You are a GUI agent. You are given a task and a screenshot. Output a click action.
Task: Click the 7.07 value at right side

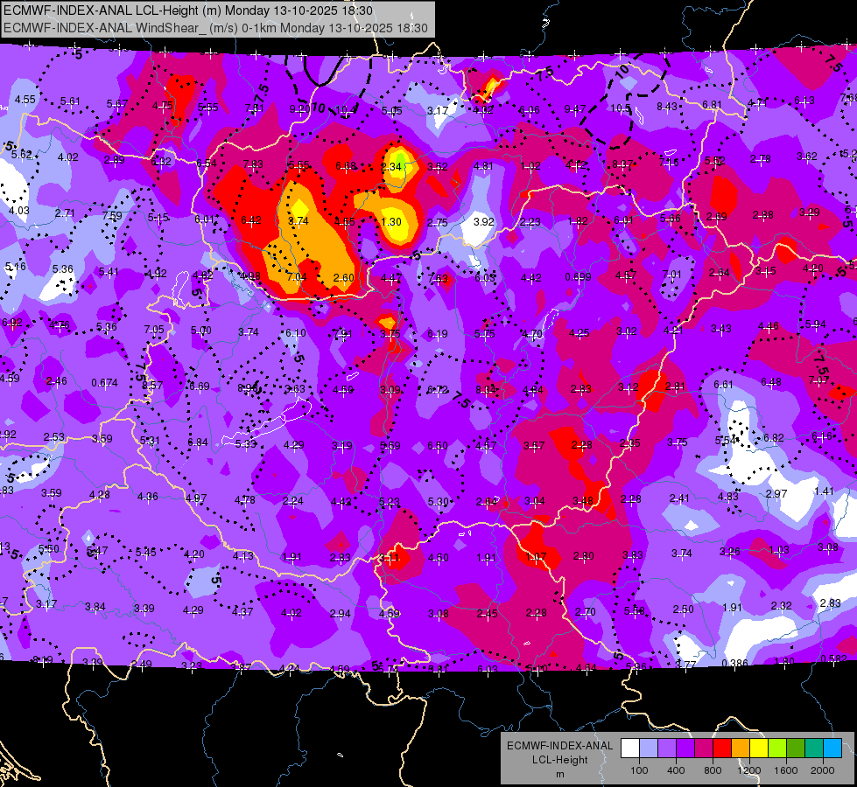(818, 380)
